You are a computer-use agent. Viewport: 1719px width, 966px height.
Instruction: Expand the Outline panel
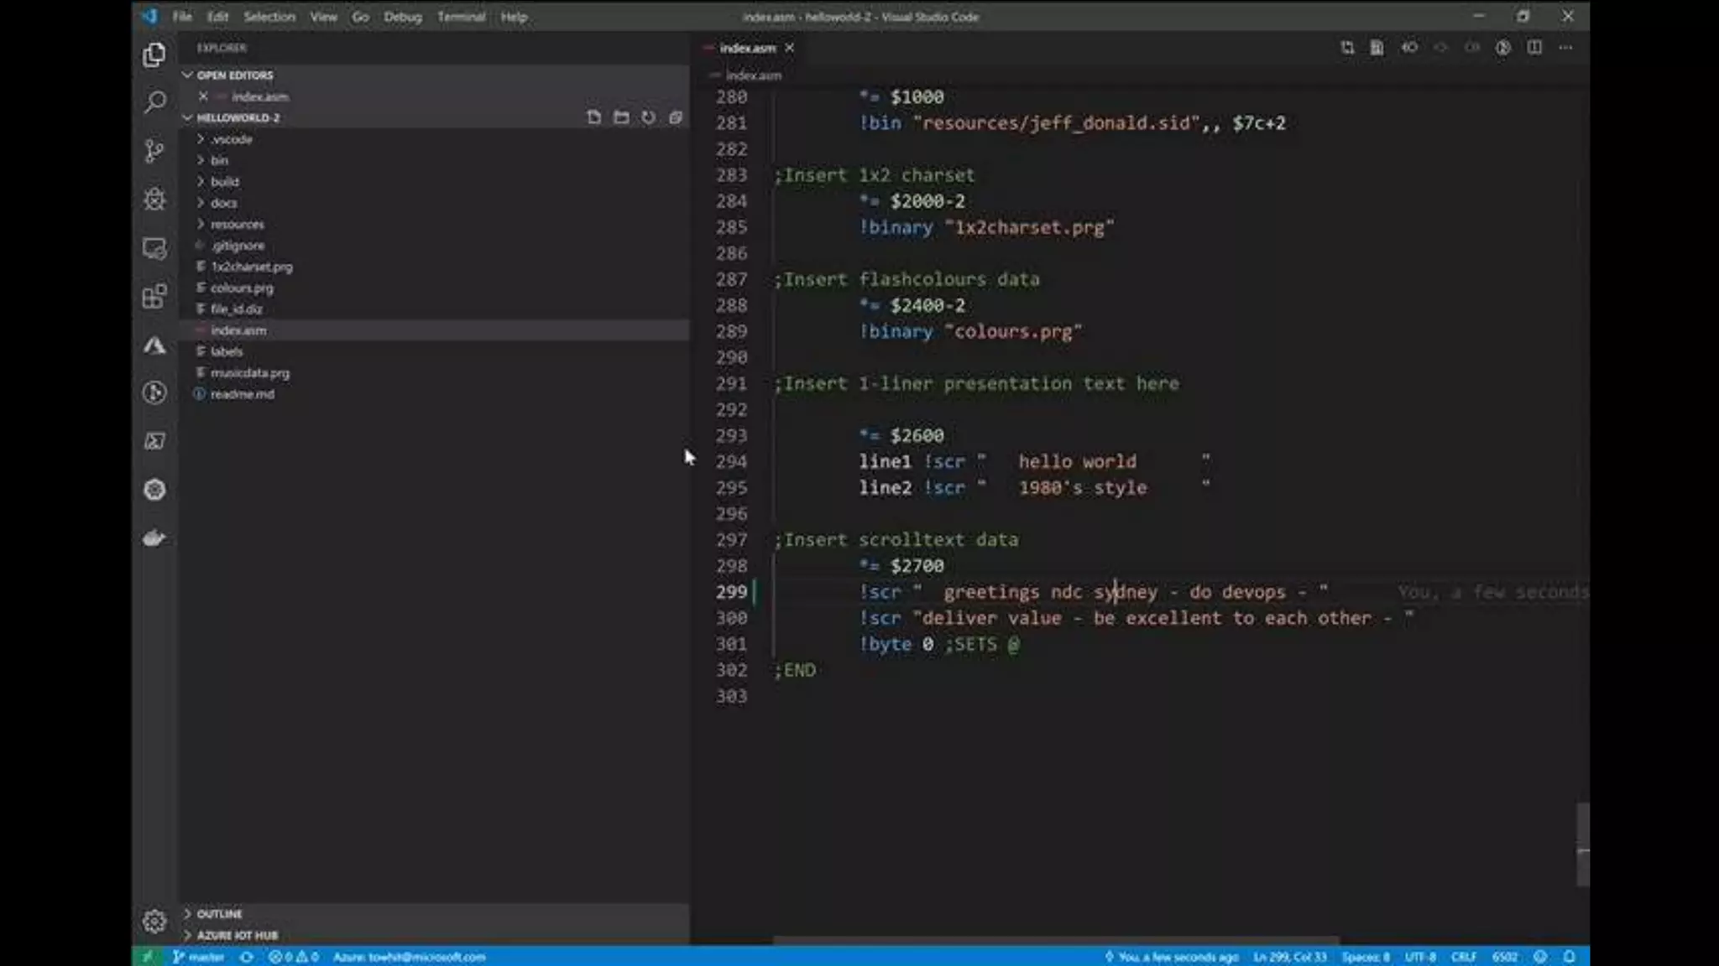[219, 913]
